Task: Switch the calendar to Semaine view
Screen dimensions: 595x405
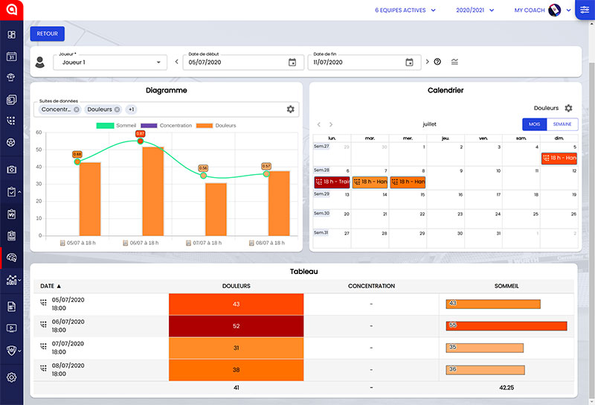Action: click(562, 124)
